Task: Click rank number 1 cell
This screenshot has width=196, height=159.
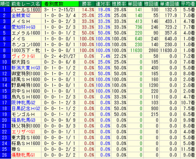Action: [x=5, y=10]
